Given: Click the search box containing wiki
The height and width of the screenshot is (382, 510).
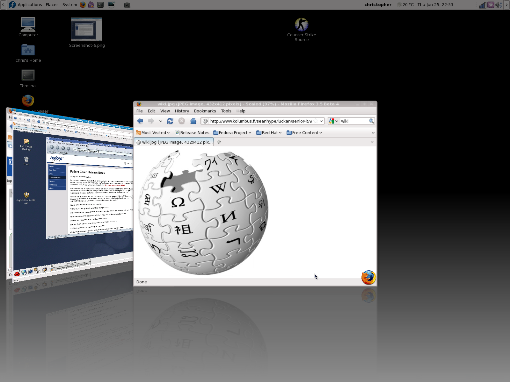Looking at the screenshot, I should click(354, 121).
